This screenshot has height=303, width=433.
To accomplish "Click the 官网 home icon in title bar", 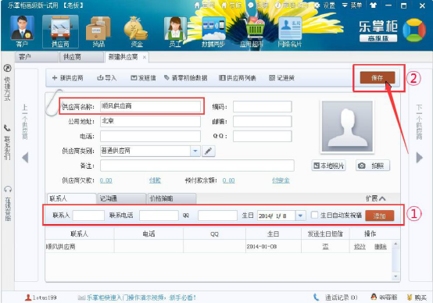I will click(197, 5).
